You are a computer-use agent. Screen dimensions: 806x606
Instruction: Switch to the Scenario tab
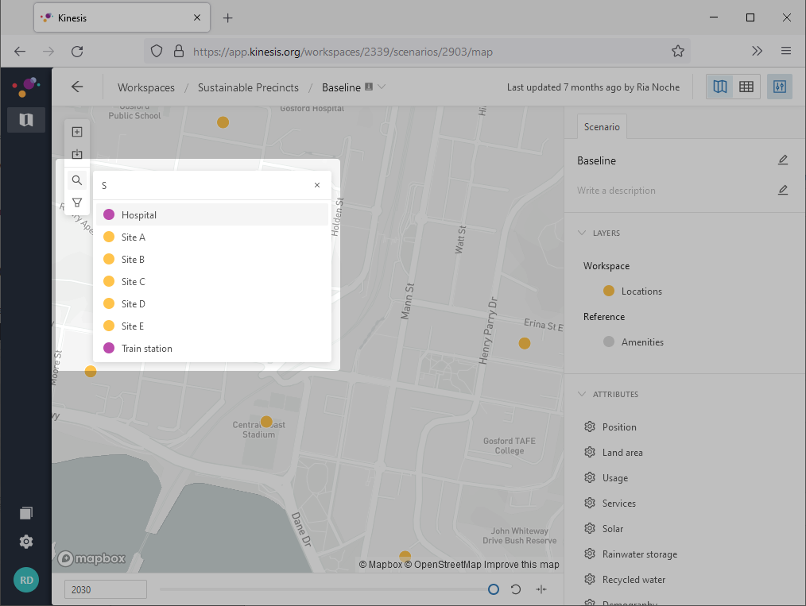(602, 126)
